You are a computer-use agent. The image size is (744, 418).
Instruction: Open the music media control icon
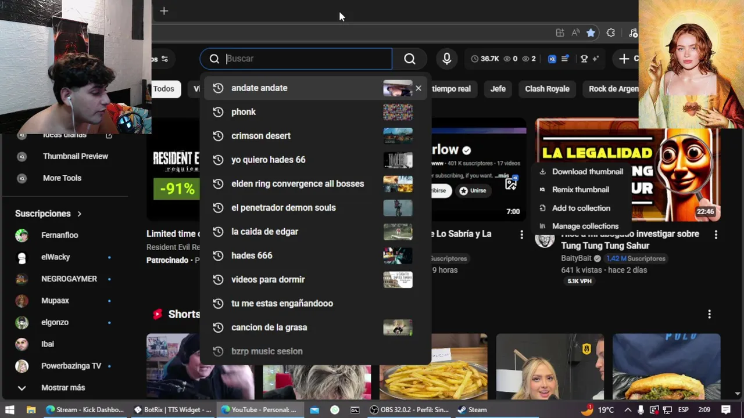coord(633,33)
